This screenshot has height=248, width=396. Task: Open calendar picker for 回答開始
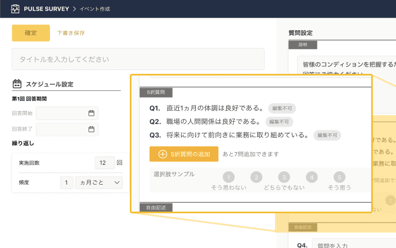pos(91,114)
